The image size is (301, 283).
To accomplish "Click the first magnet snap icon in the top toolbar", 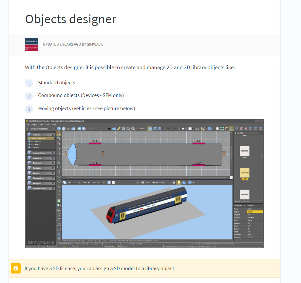I will click(x=241, y=129).
